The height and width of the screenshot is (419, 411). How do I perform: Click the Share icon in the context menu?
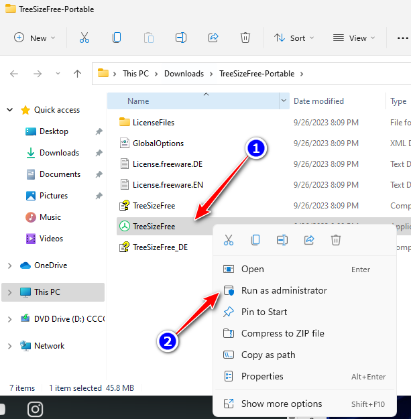[x=309, y=240]
